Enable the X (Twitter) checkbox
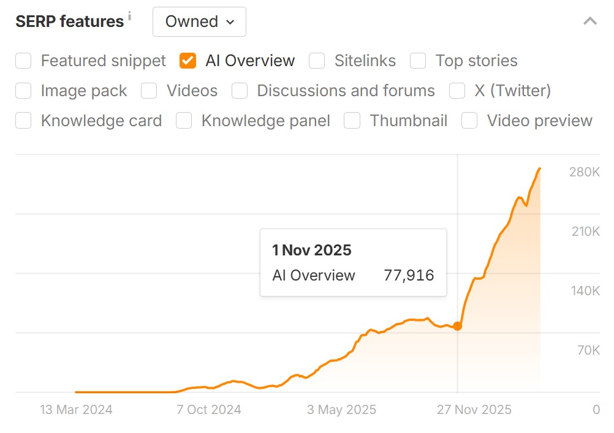 pos(457,91)
